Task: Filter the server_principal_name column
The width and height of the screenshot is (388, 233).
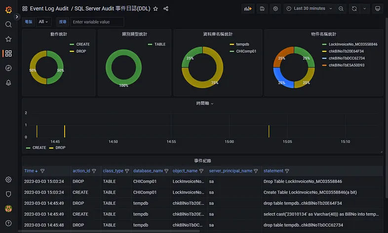Action: tap(256, 171)
